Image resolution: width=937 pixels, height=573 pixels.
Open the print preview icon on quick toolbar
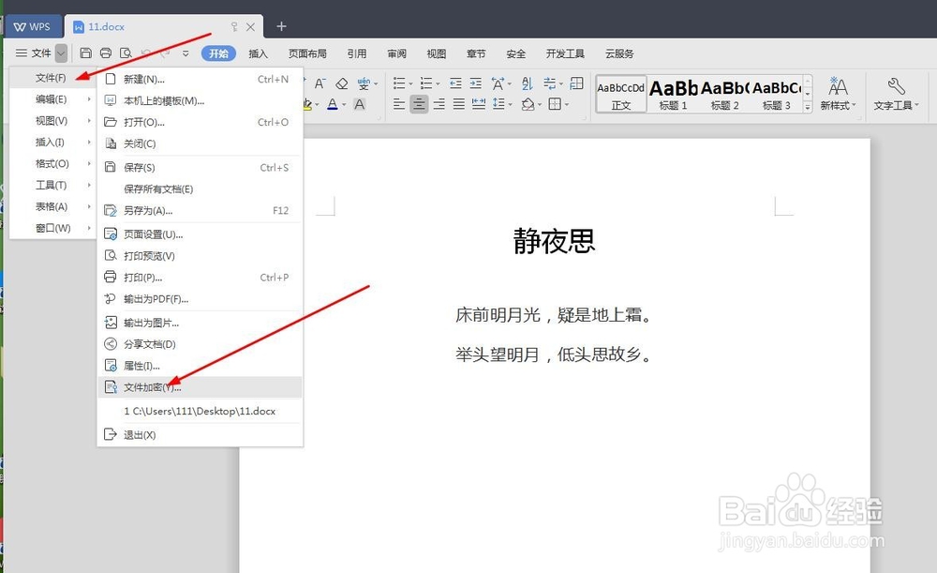coord(127,53)
